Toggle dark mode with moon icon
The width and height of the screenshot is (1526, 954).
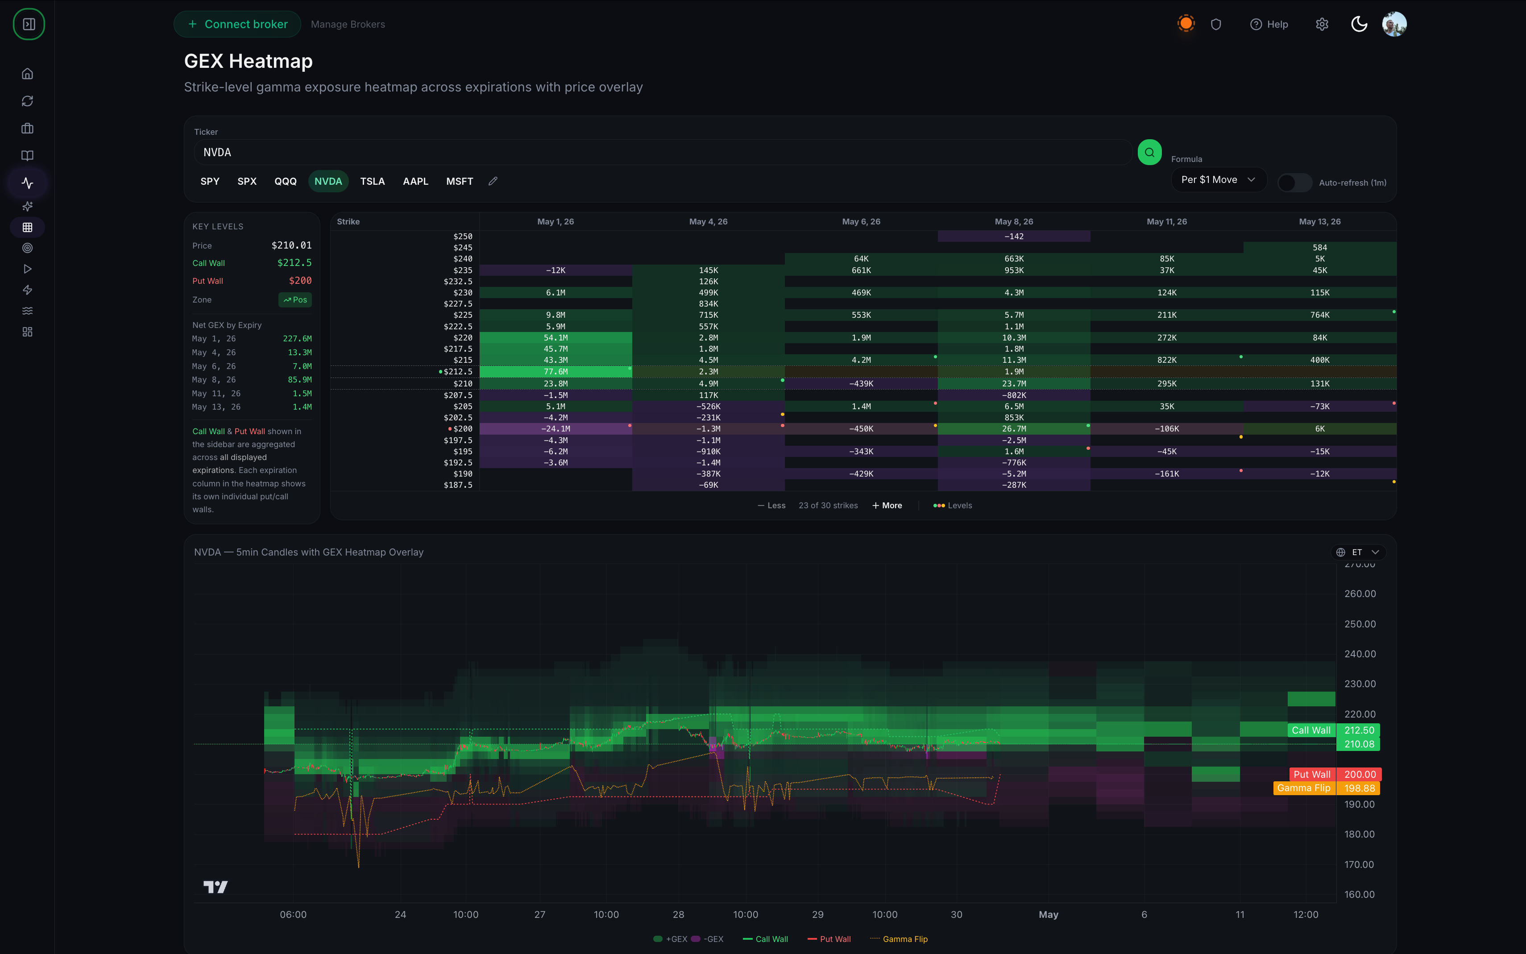(x=1359, y=24)
